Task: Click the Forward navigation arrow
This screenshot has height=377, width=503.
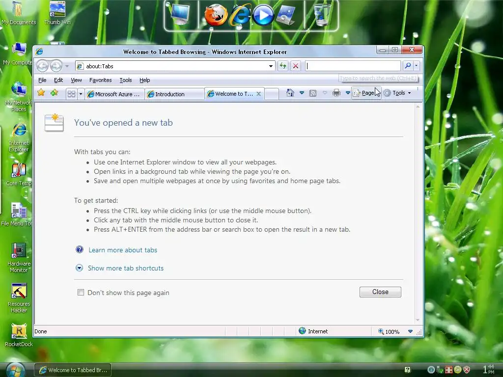Action: 56,66
